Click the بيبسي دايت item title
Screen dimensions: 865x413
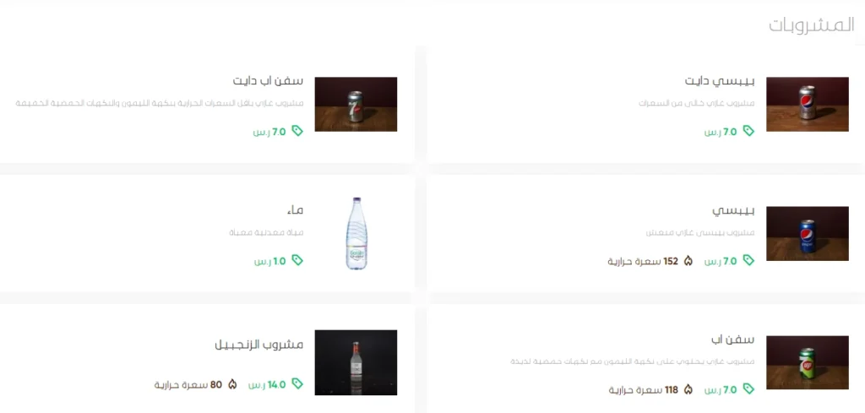pyautogui.click(x=720, y=81)
